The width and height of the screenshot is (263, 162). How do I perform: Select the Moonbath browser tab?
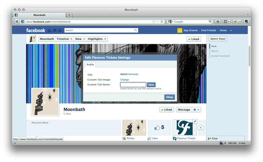39,15
